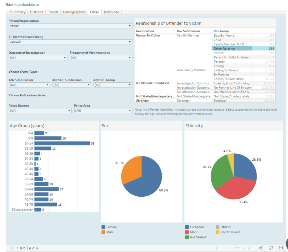
Task: Open the ANZSOC Division dropdown
Action: coord(29,85)
